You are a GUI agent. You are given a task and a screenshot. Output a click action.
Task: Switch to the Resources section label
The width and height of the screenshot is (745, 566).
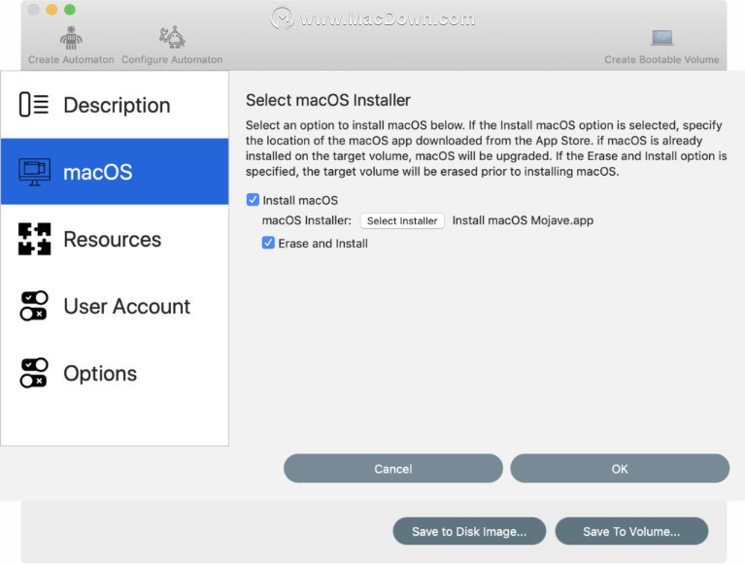coord(113,240)
